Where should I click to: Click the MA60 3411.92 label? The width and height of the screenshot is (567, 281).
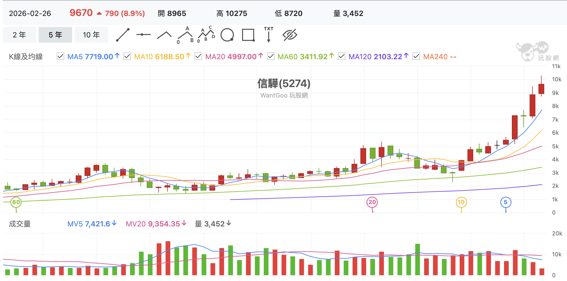coord(306,57)
